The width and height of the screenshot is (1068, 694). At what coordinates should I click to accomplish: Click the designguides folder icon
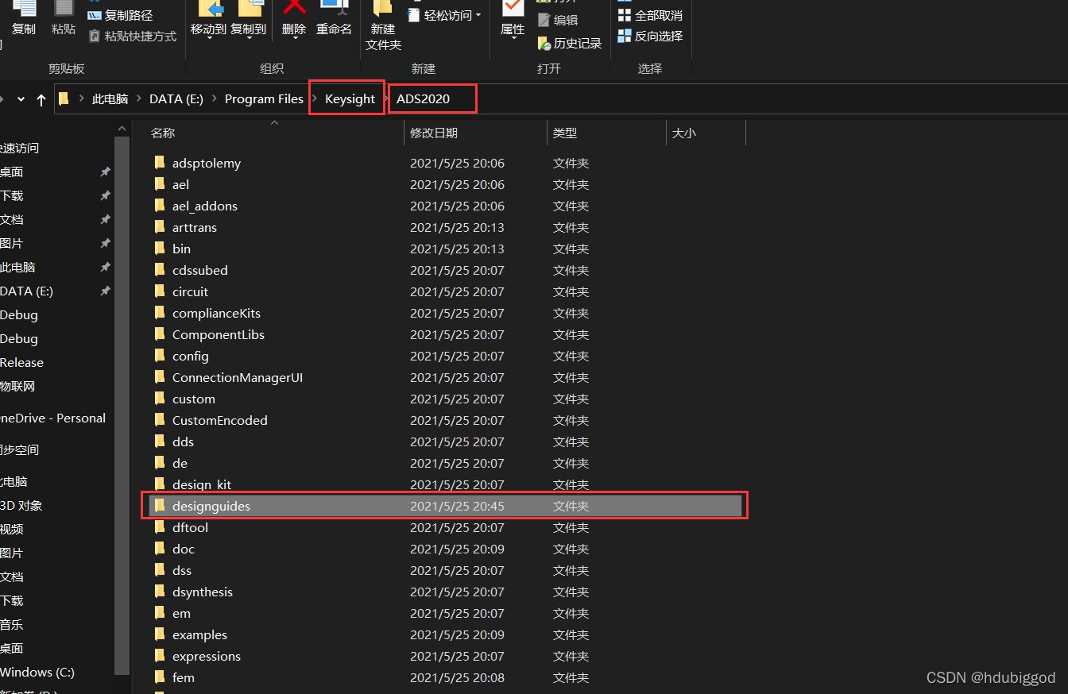pyautogui.click(x=159, y=506)
